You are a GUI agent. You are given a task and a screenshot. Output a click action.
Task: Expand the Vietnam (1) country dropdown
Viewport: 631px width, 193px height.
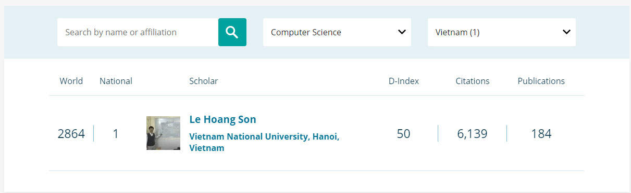click(x=501, y=32)
